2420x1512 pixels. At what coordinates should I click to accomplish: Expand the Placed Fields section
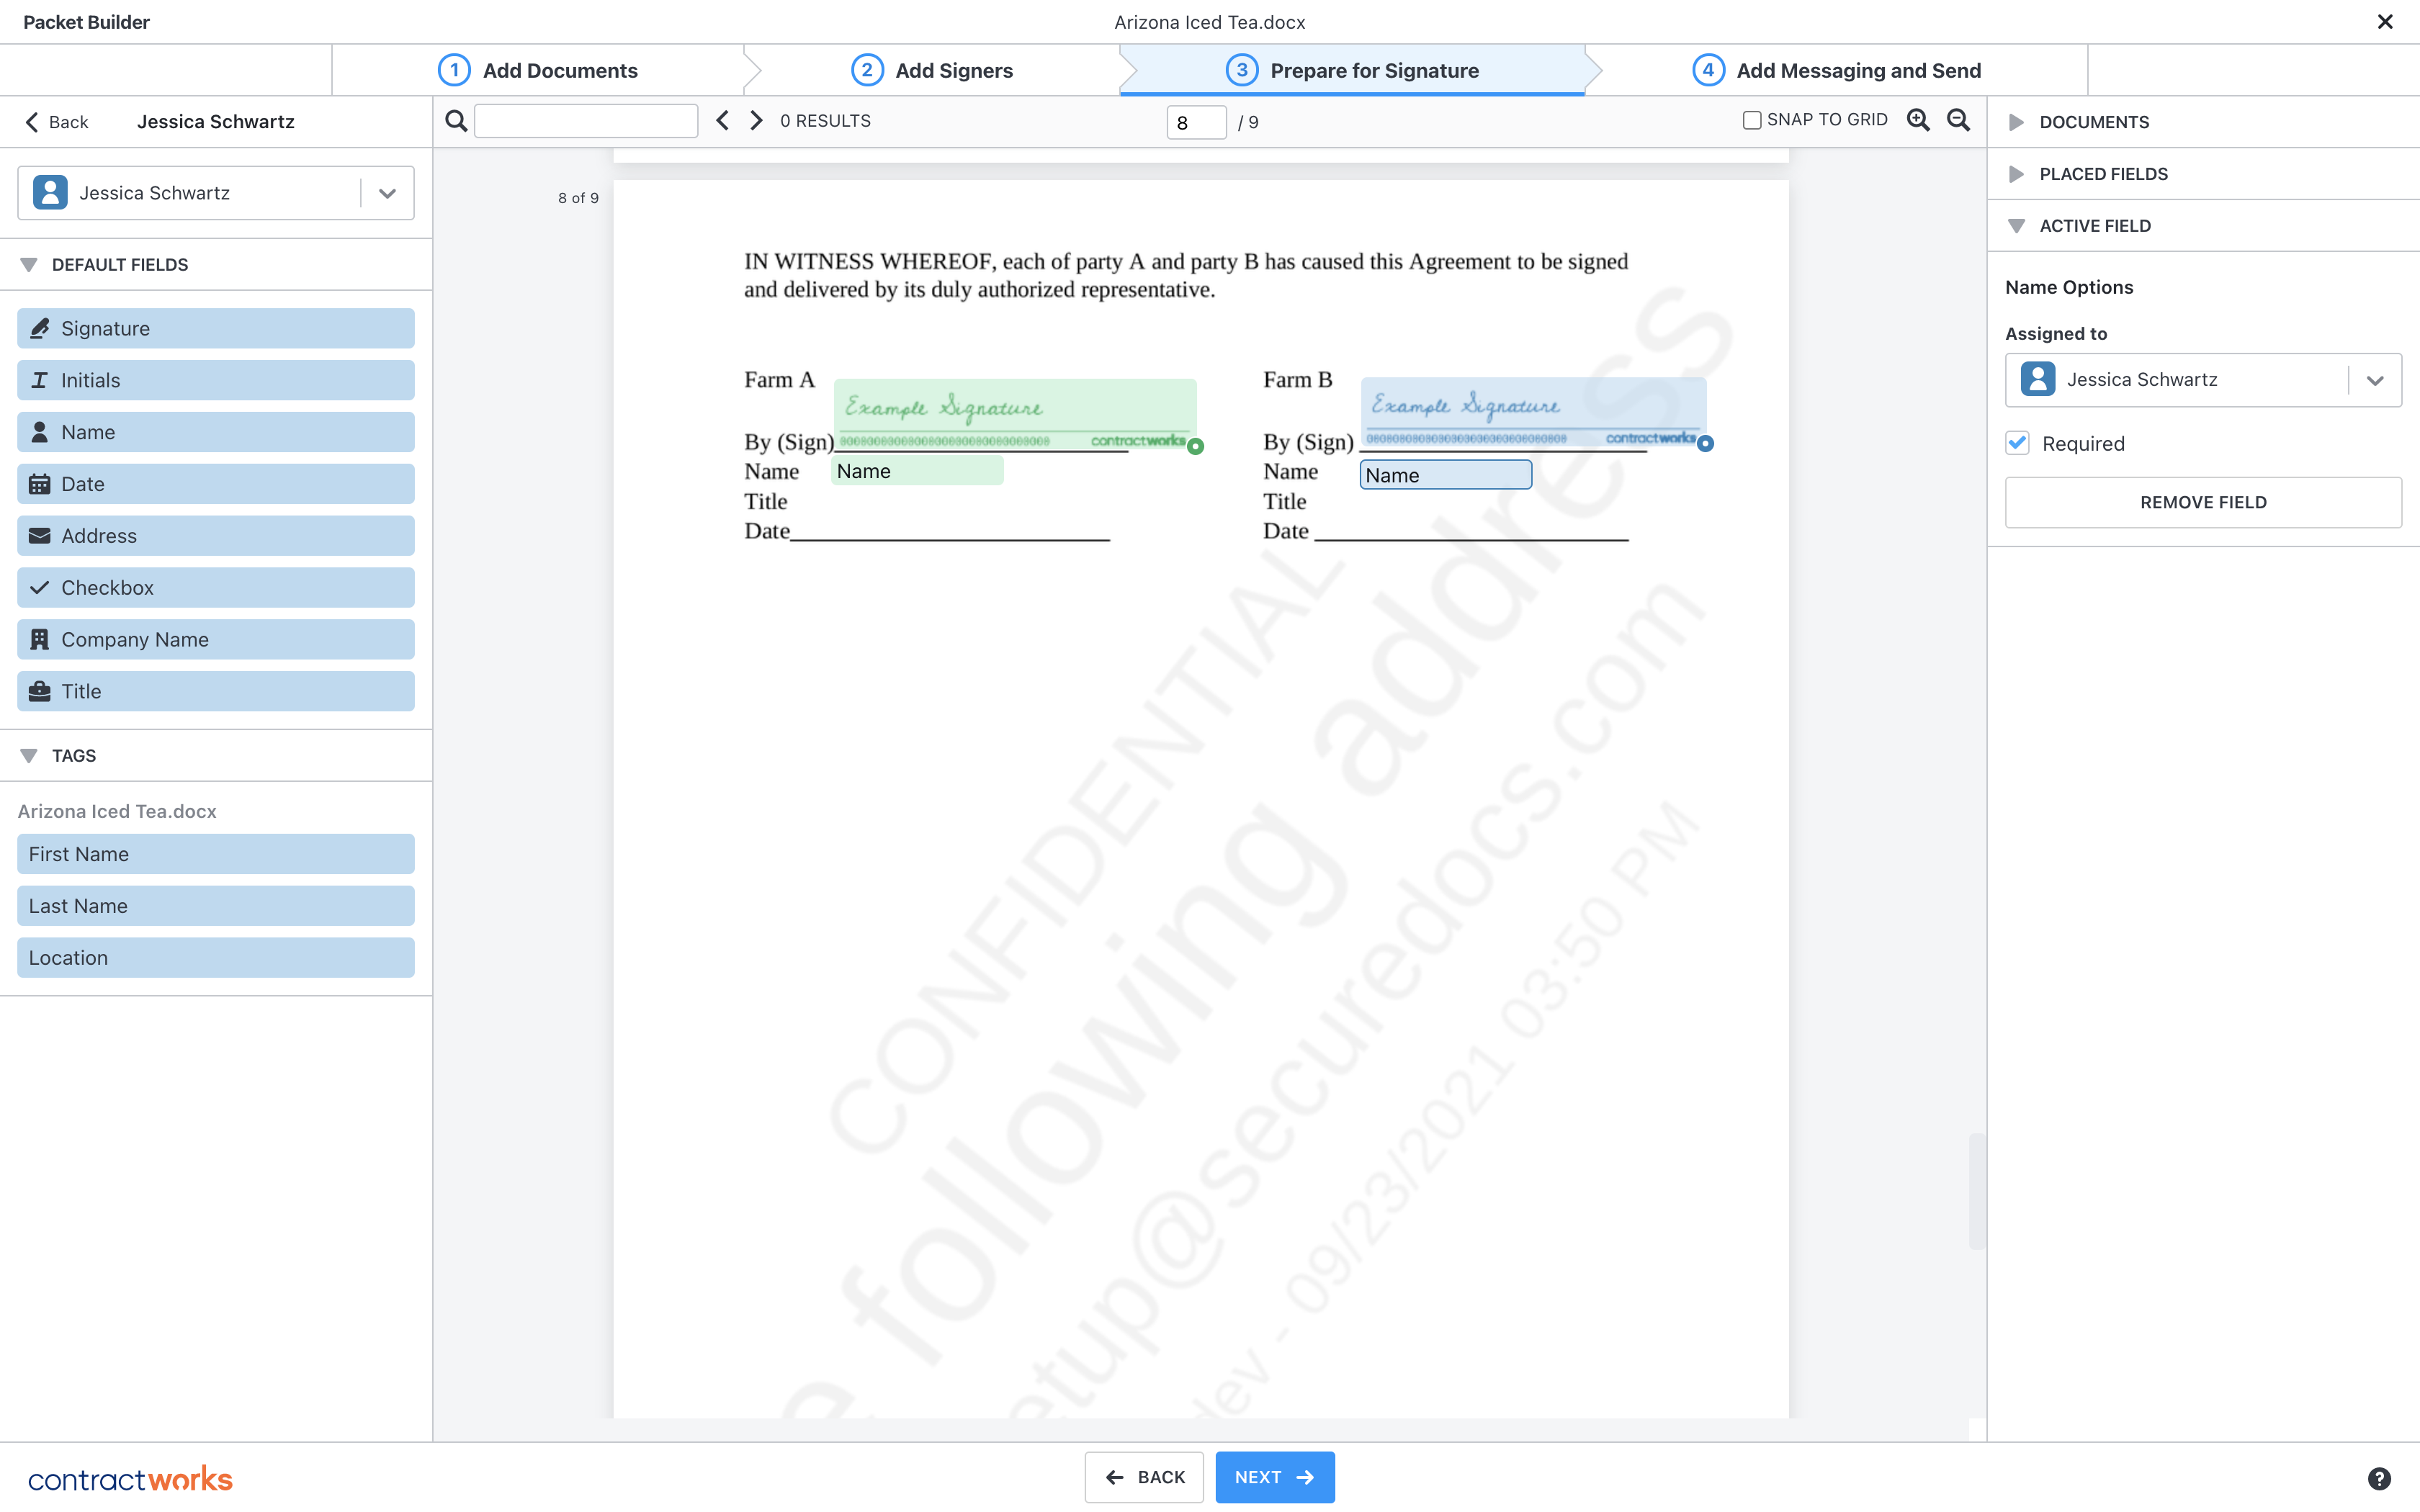(2103, 174)
